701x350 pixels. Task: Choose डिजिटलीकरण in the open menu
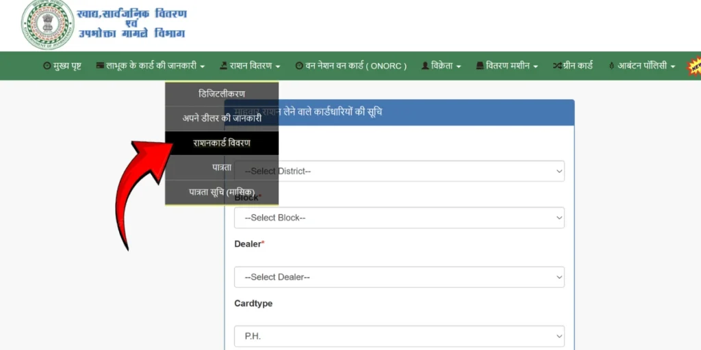click(222, 94)
